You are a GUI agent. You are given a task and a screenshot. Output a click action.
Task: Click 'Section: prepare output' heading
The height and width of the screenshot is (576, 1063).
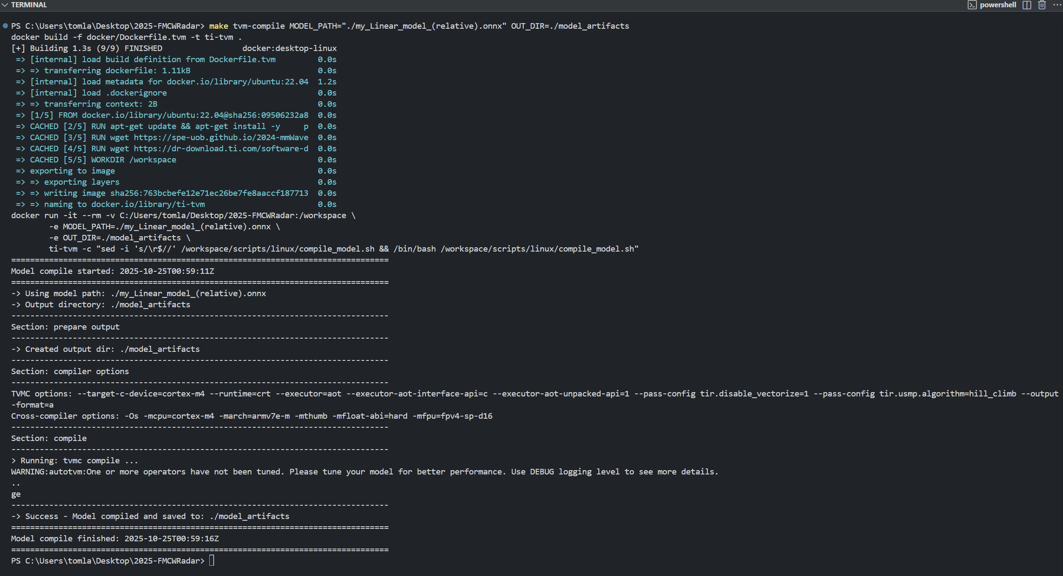[x=65, y=327]
